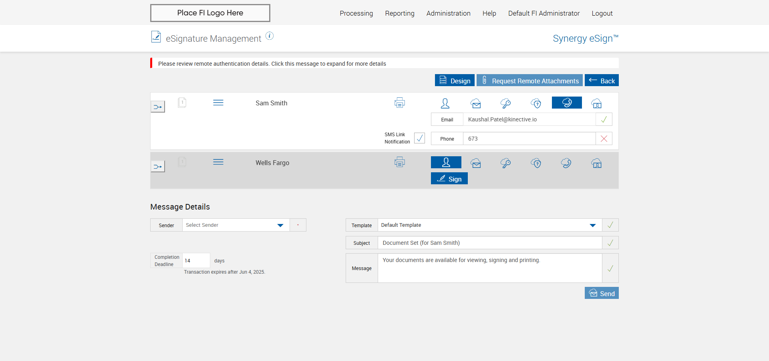The width and height of the screenshot is (769, 361).
Task: Click the Completion Deadline days field
Action: coord(196,260)
